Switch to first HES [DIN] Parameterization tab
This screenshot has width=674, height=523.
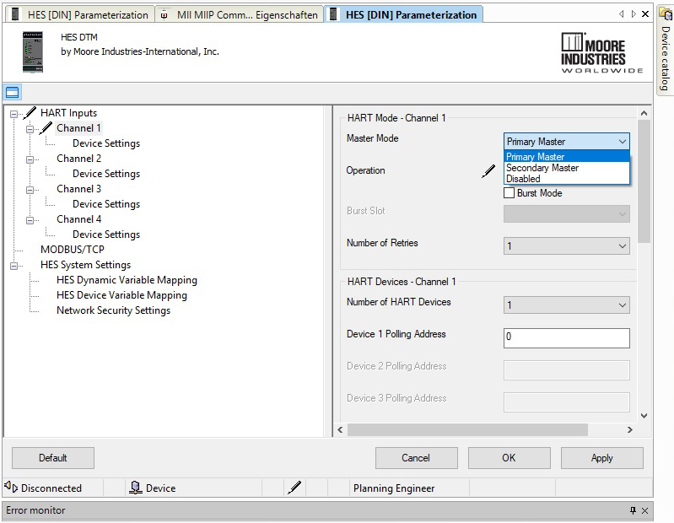coord(80,14)
